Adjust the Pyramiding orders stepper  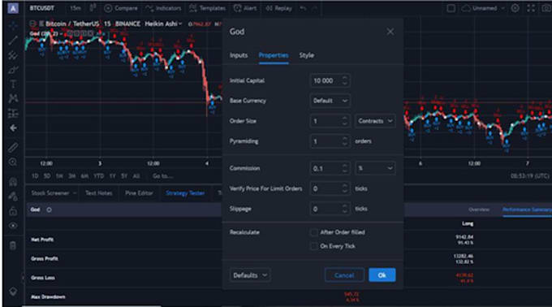(345, 141)
